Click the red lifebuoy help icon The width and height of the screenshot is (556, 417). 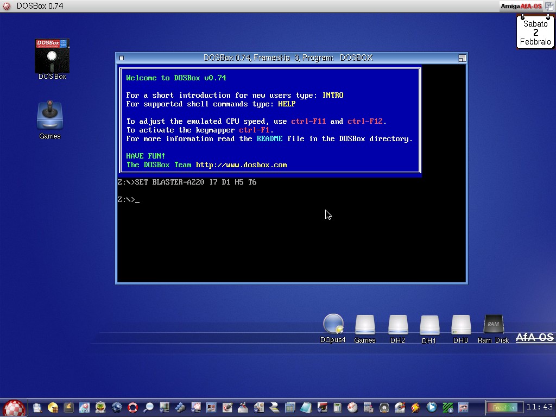point(132,407)
